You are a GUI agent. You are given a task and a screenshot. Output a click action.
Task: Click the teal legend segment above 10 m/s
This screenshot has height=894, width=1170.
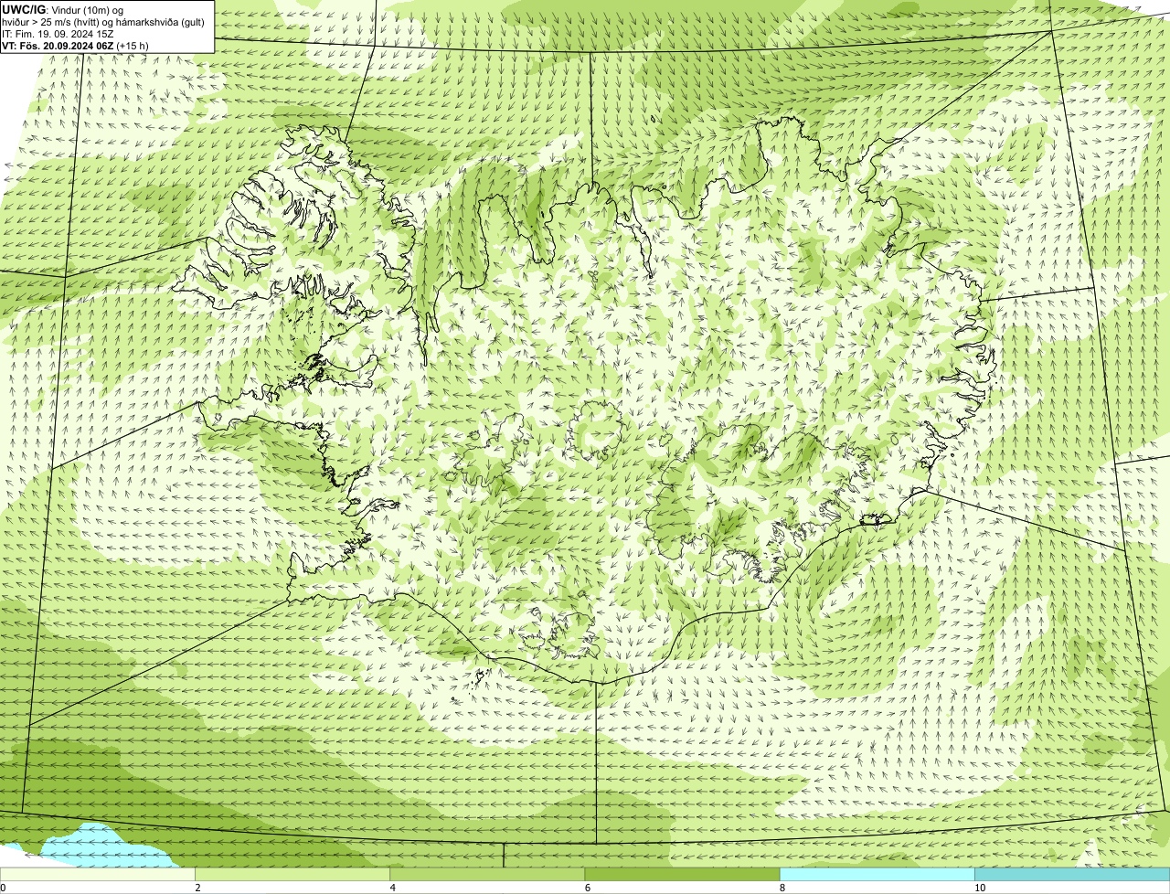coord(1072,874)
